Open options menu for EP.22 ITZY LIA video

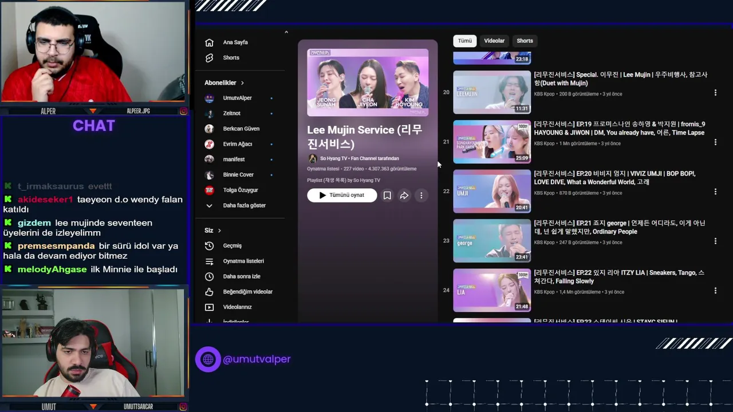715,291
